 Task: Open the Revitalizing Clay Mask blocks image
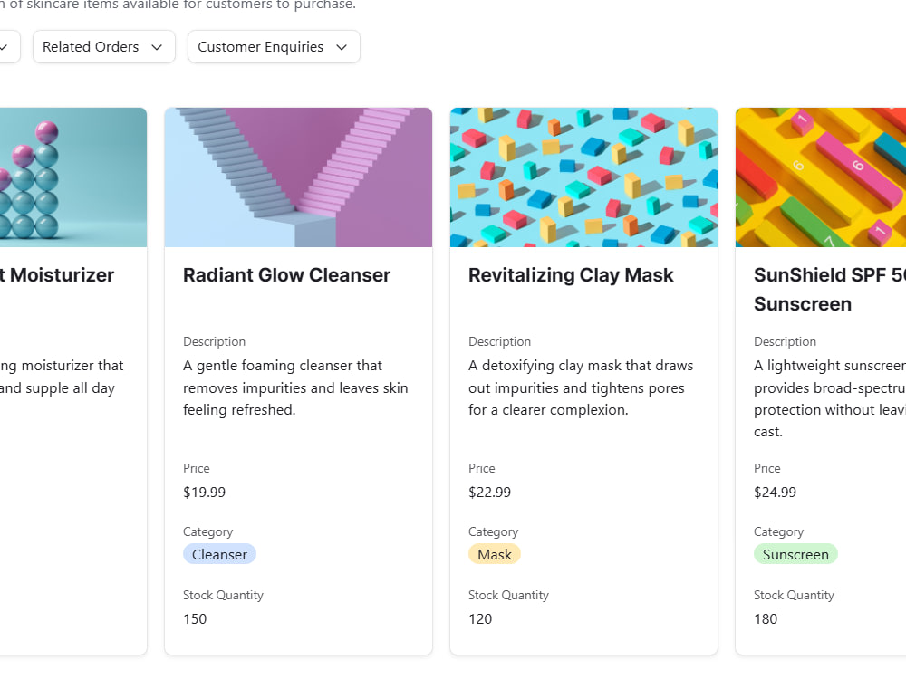click(583, 177)
